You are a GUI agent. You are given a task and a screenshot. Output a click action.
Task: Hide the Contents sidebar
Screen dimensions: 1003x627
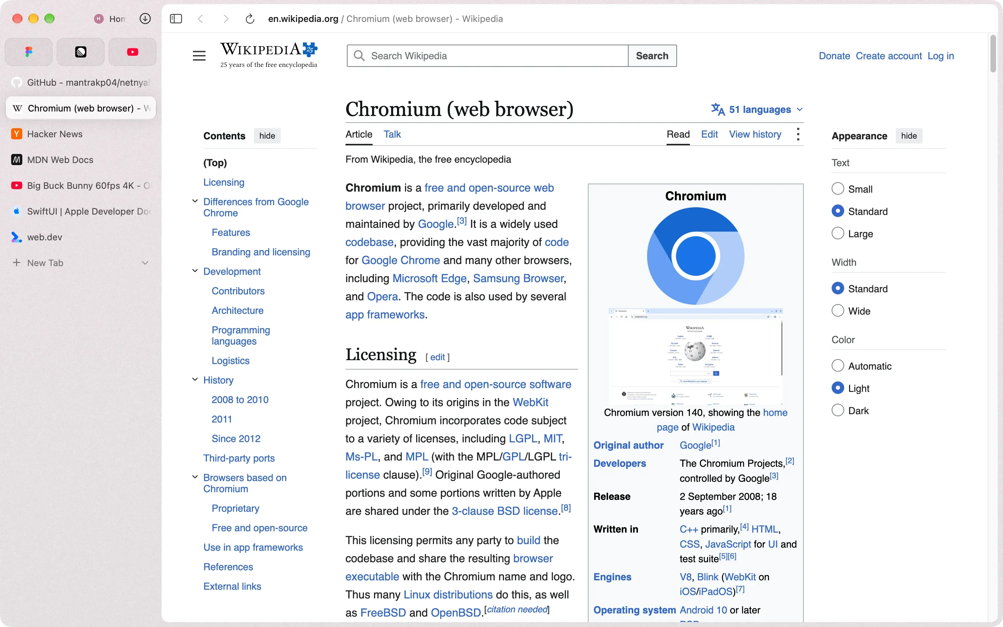[267, 136]
